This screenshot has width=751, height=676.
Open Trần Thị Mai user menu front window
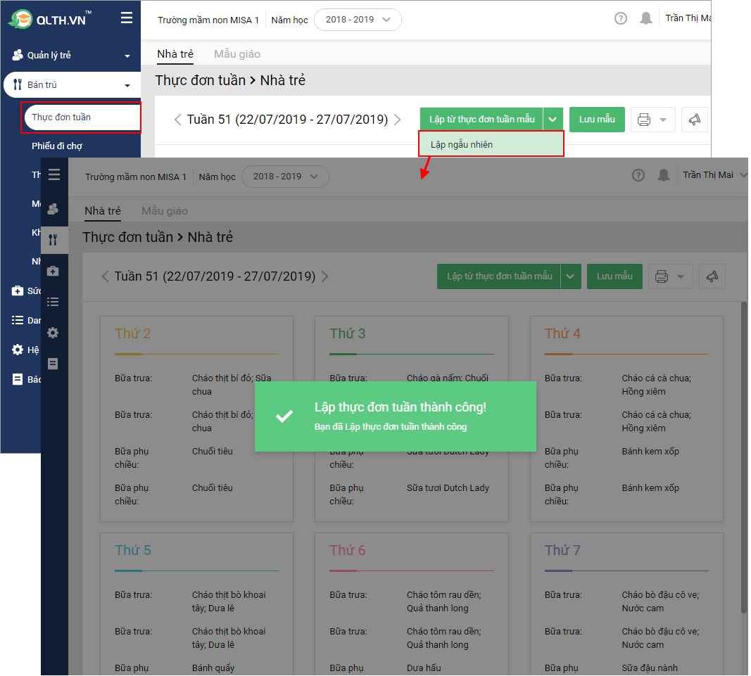coord(714,175)
